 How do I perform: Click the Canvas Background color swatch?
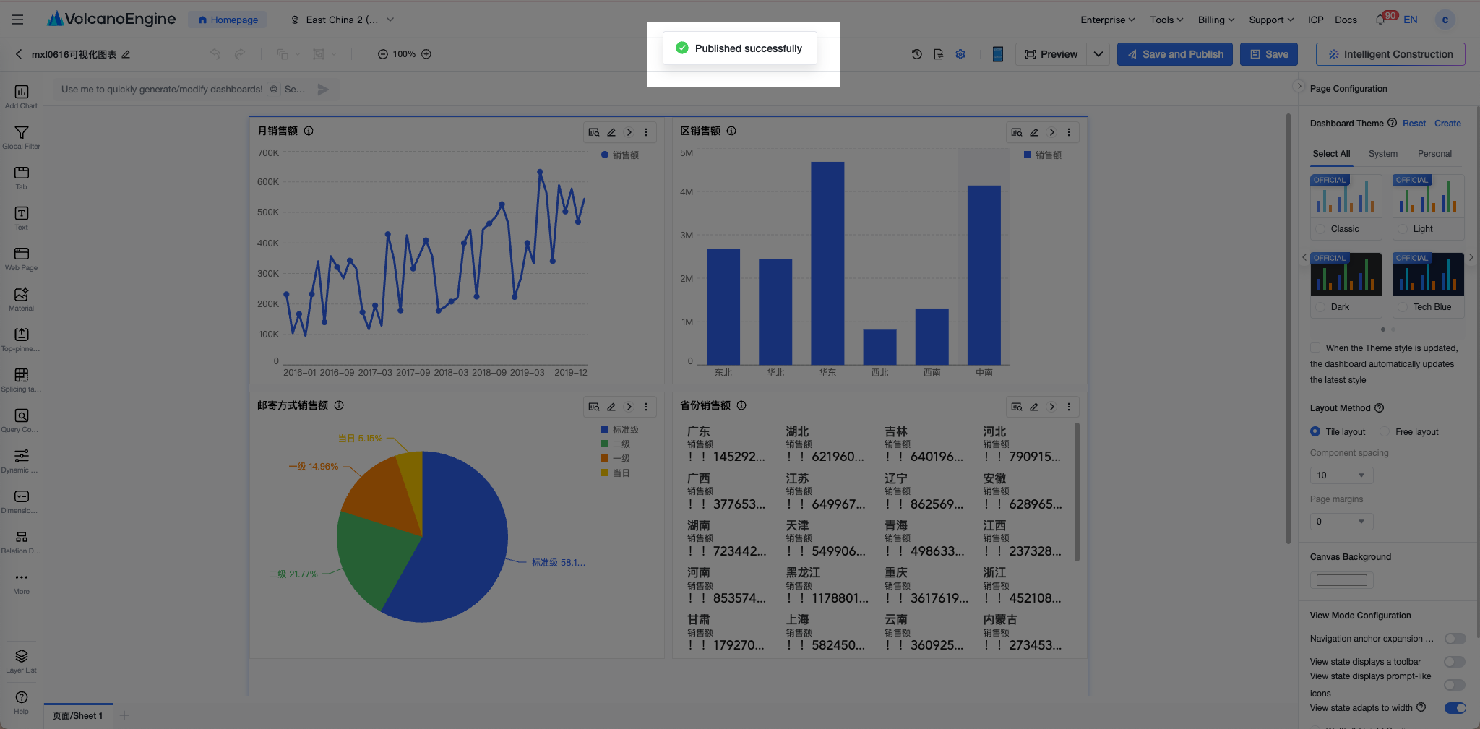tap(1341, 580)
